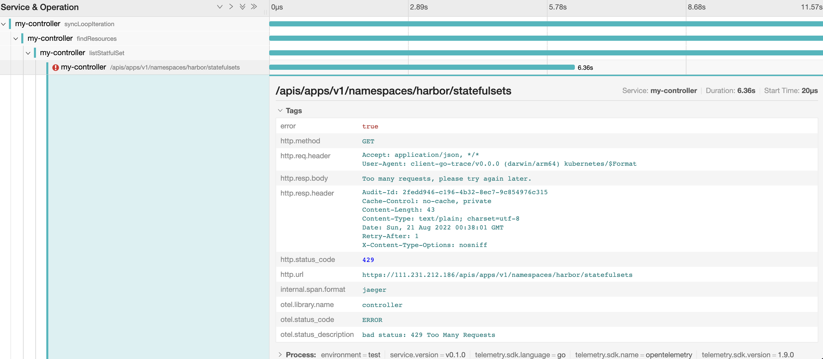This screenshot has height=359, width=823.
Task: Click the expand all double chevron icon
Action: point(242,7)
